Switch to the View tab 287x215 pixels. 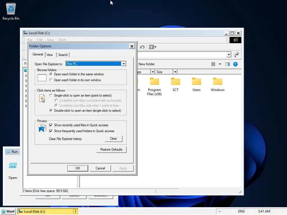point(49,55)
